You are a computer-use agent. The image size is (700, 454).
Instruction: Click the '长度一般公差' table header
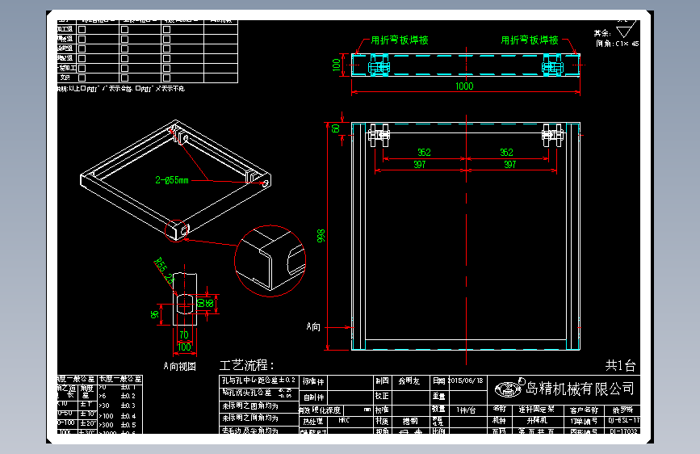tap(120, 379)
